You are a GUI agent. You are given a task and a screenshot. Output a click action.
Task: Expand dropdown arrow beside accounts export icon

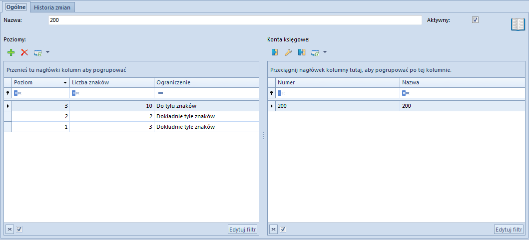pyautogui.click(x=325, y=52)
